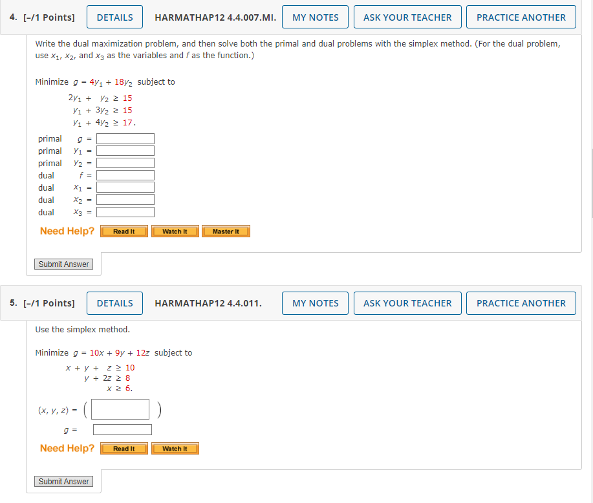593x503 pixels.
Task: Click Read It under question 5
Action: tap(124, 448)
